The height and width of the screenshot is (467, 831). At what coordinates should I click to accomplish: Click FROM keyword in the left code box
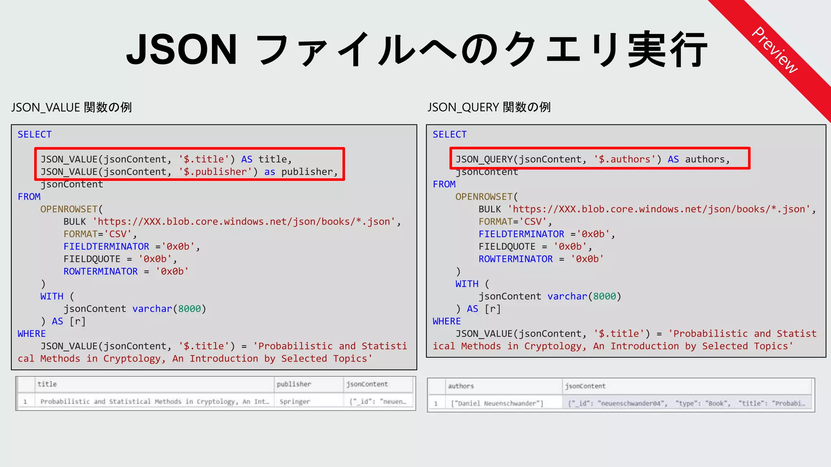click(x=29, y=197)
